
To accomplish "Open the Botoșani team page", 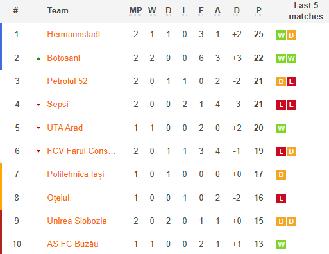I will (63, 58).
